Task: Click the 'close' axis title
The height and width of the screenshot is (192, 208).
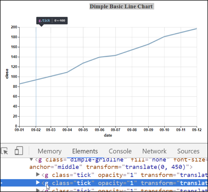Action: (x=7, y=74)
